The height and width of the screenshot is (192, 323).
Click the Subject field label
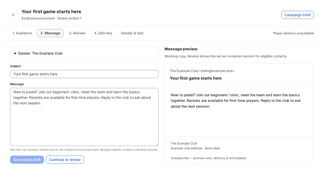click(15, 66)
